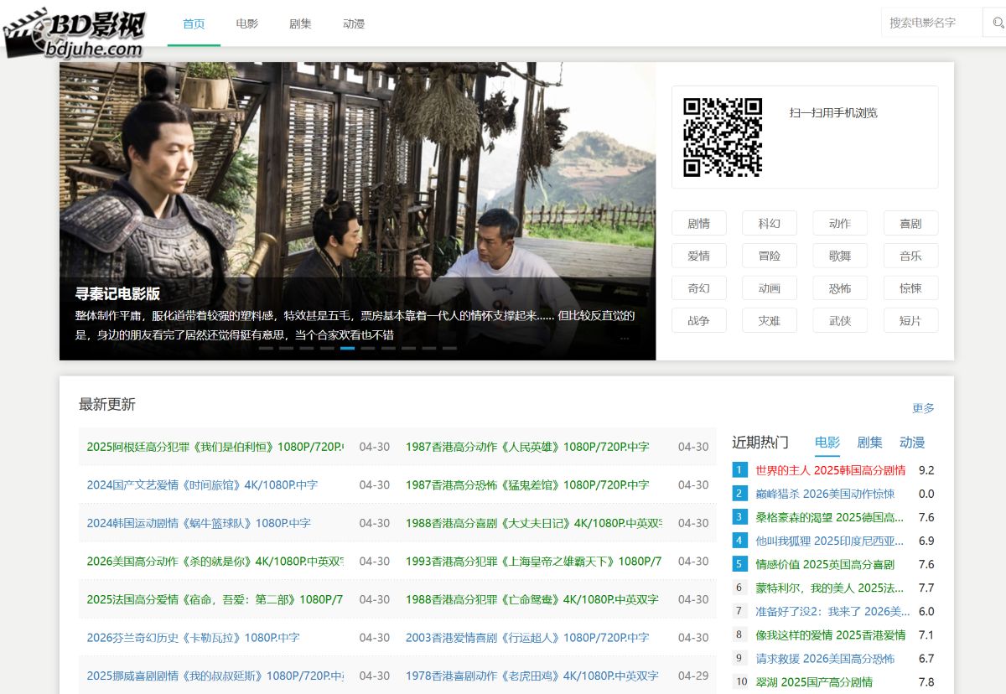Switch to the 动漫 tab in 近期热门
The image size is (1006, 694).
(912, 443)
